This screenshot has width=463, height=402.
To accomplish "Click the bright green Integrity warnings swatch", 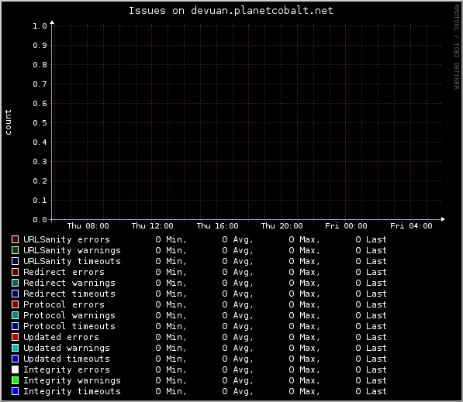I will [x=15, y=380].
